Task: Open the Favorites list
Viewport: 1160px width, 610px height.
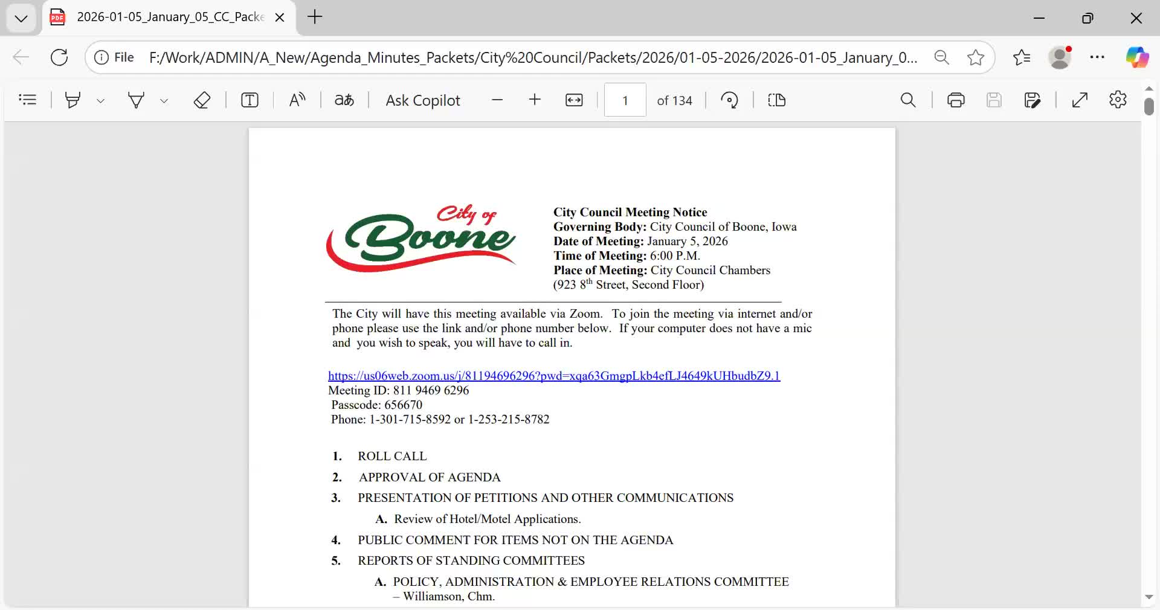Action: click(x=1022, y=57)
